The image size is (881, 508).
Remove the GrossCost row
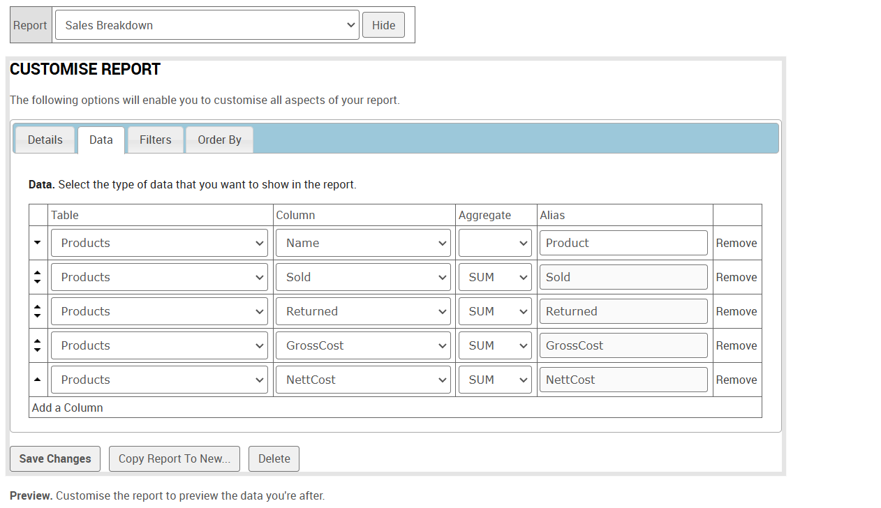pyautogui.click(x=736, y=345)
